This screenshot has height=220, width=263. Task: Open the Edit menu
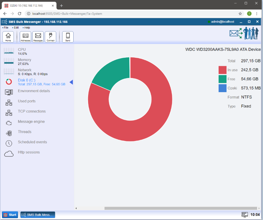pyautogui.click(x=16, y=28)
